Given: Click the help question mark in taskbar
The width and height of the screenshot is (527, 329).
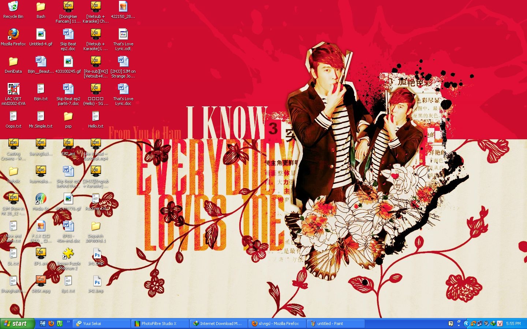Looking at the screenshot, I should pos(451,324).
